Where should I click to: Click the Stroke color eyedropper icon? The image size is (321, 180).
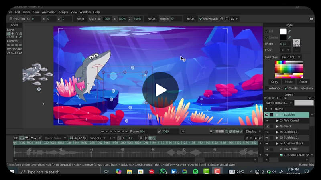(x=289, y=38)
